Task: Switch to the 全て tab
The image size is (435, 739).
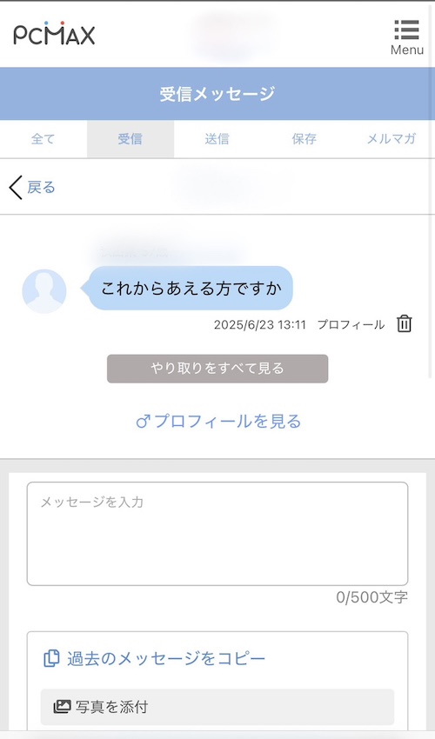Action: (x=43, y=139)
